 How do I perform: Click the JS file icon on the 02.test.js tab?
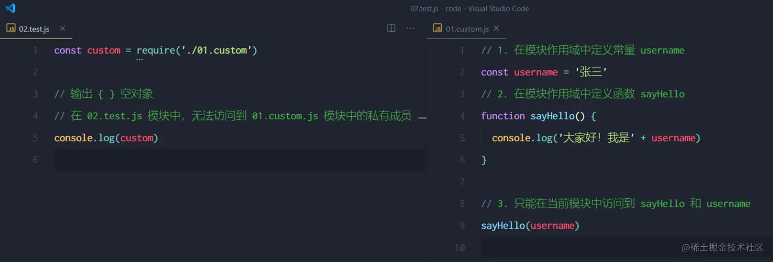coord(11,29)
